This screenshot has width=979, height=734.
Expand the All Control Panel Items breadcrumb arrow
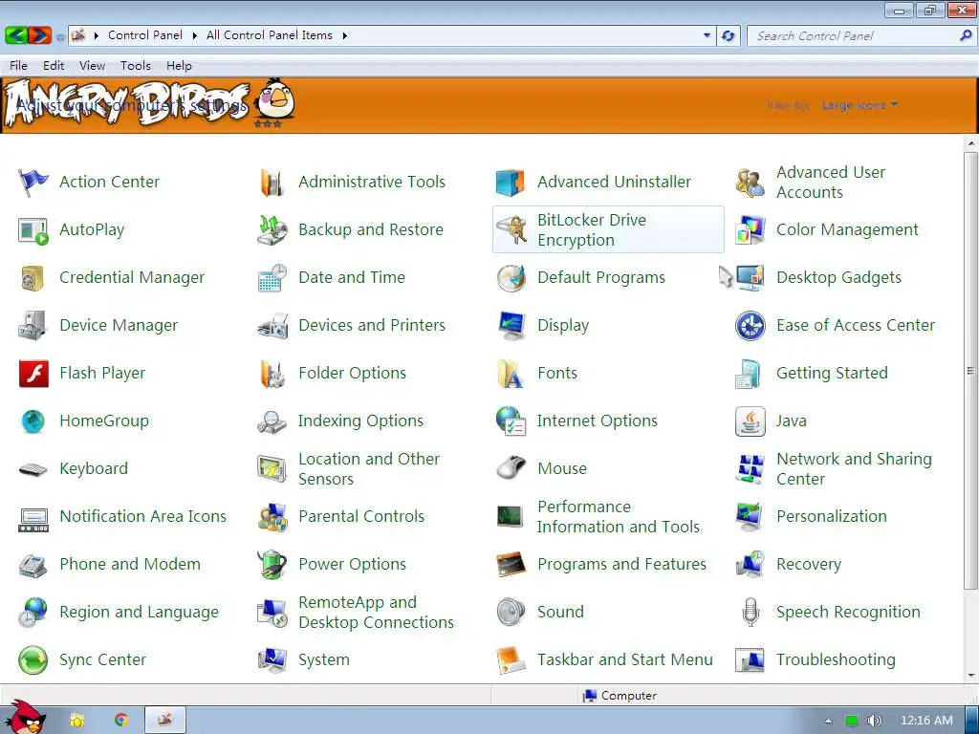(344, 35)
